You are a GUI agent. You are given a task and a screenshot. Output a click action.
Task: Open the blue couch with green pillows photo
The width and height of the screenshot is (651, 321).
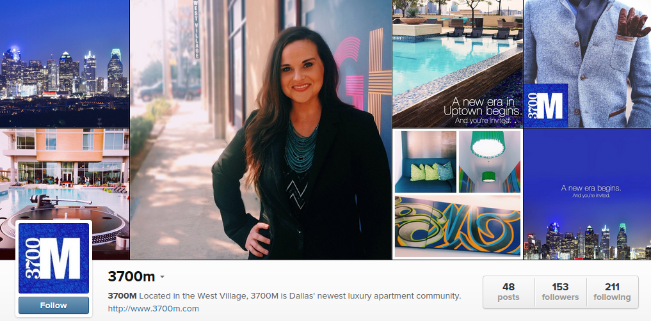425,162
